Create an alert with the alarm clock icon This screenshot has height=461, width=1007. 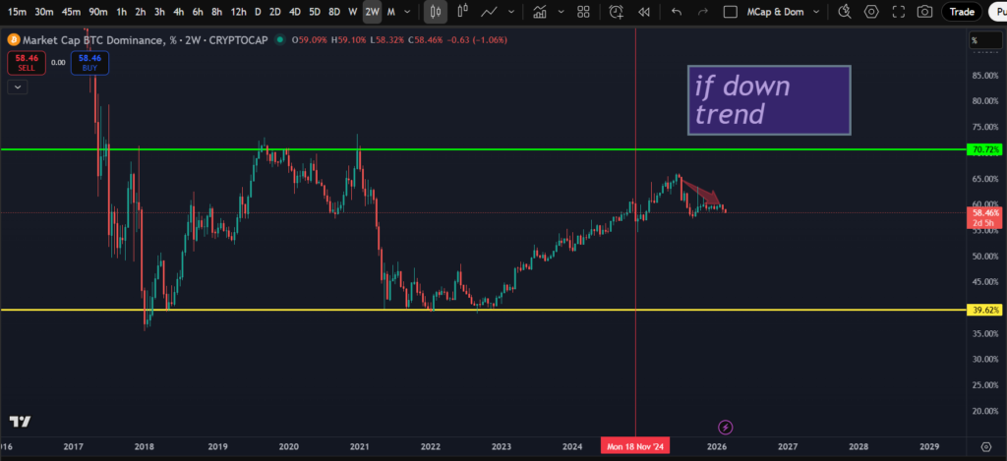(x=617, y=12)
